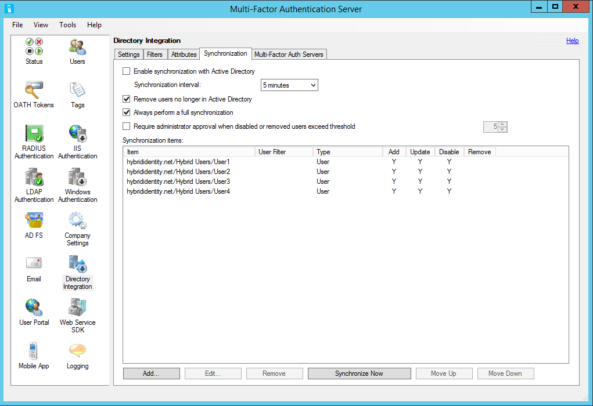Click the application icon in title bar
Image resolution: width=593 pixels, height=406 pixels.
9,9
